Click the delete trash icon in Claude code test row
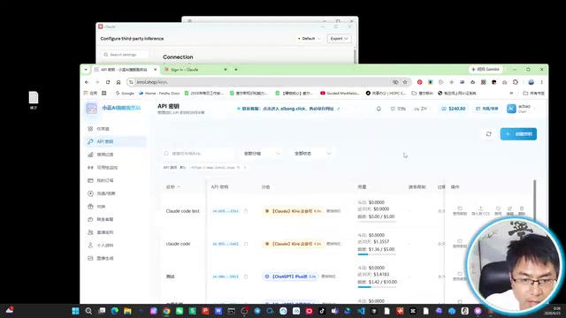566x318 pixels. pos(522,210)
